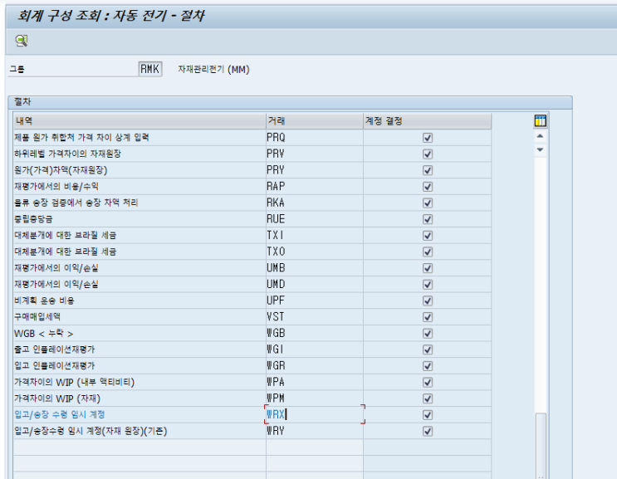Screen dimensions: 617x479
Task: Click description '가격차이의 WIP (내부 액티비티)'
Action: point(75,382)
